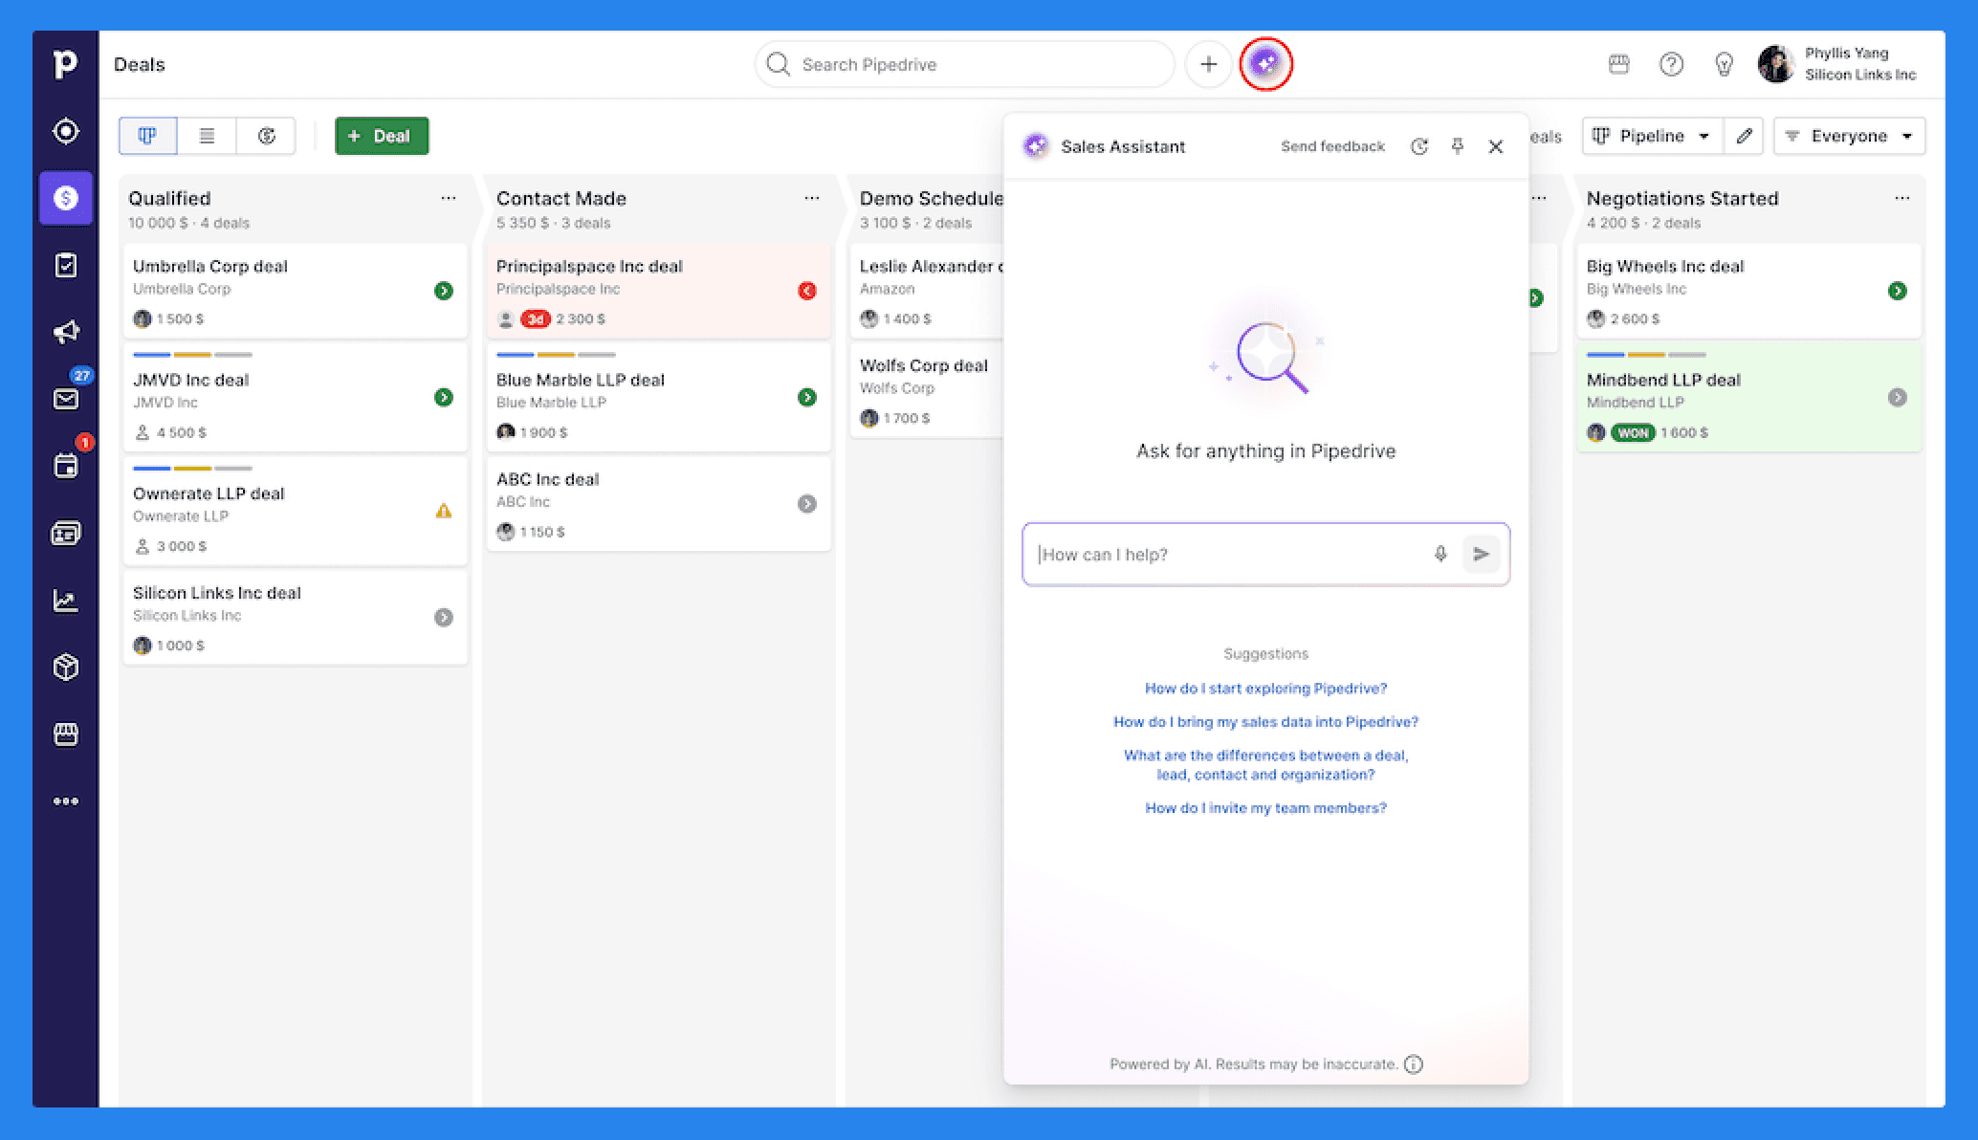
Task: Click the Search Pipedrive field
Action: pyautogui.click(x=964, y=64)
